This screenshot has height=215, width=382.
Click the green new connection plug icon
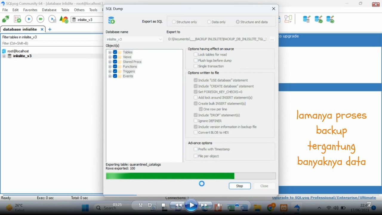(5, 19)
